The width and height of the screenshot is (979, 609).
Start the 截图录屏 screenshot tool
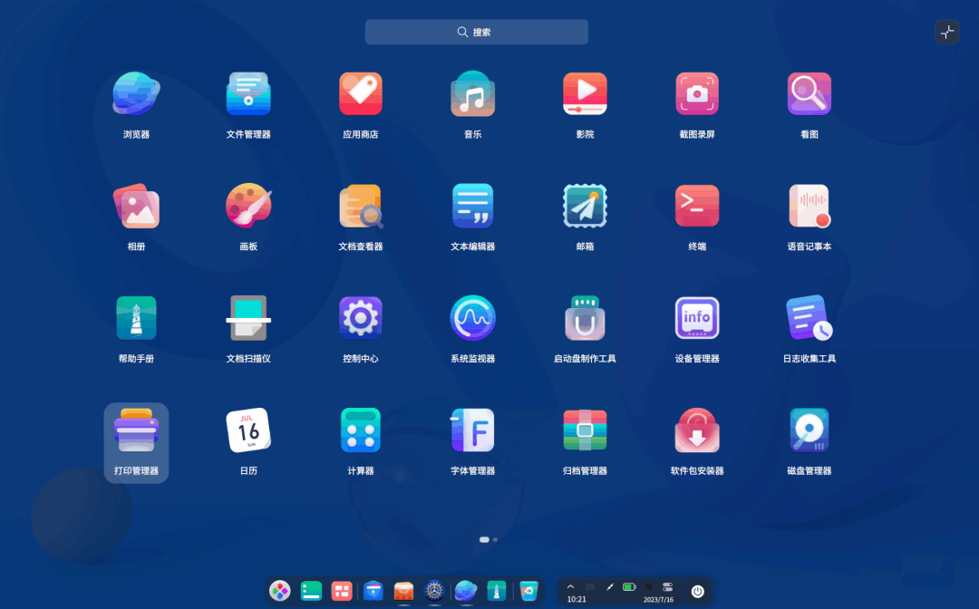pyautogui.click(x=697, y=94)
